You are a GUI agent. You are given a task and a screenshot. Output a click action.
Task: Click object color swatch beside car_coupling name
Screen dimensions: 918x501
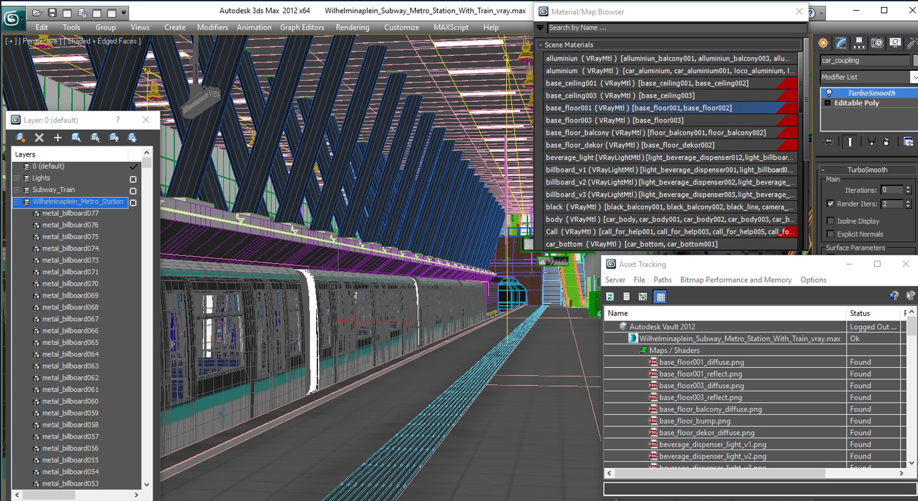pos(915,60)
